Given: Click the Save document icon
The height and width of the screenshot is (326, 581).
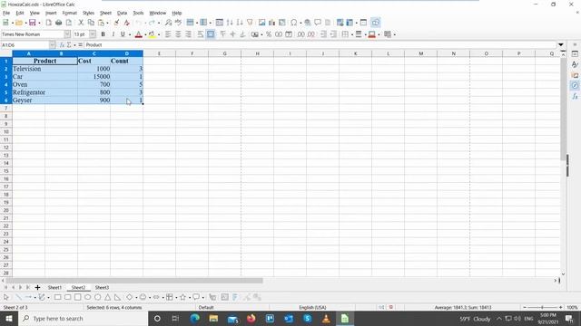Looking at the screenshot, I should pyautogui.click(x=33, y=23).
